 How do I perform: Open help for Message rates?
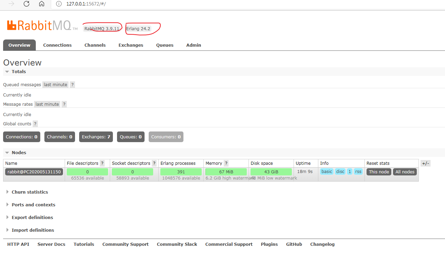point(64,104)
